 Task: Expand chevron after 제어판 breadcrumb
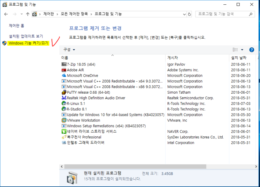pyautogui.click(x=58, y=14)
